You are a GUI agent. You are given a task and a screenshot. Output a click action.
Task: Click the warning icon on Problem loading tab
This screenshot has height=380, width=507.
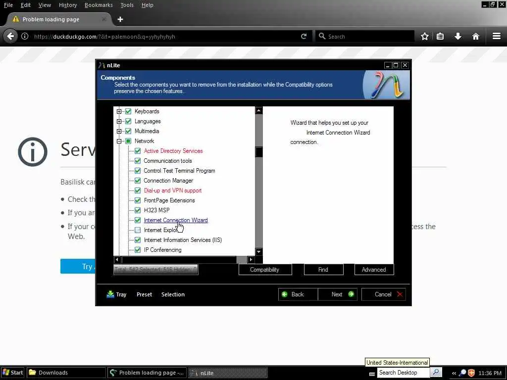coord(15,19)
